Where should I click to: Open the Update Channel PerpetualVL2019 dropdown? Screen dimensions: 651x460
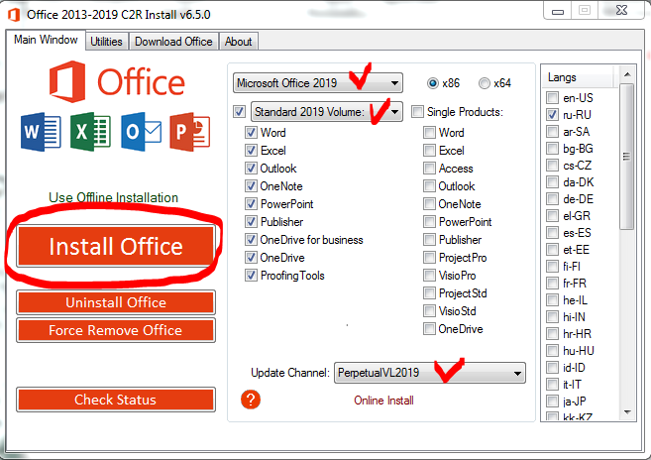pos(429,373)
